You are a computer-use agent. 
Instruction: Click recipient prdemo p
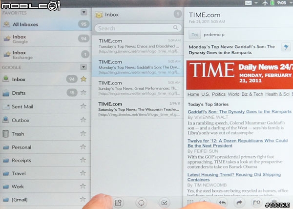tap(214, 35)
